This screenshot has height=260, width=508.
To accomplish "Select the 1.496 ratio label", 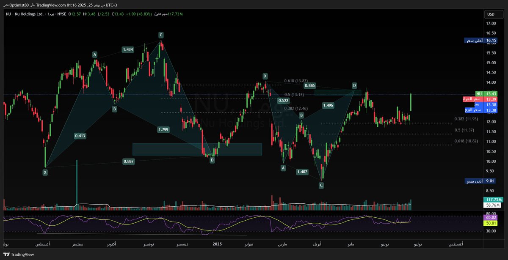I will (329, 105).
